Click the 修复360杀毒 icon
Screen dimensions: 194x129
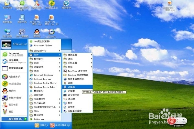5,98
